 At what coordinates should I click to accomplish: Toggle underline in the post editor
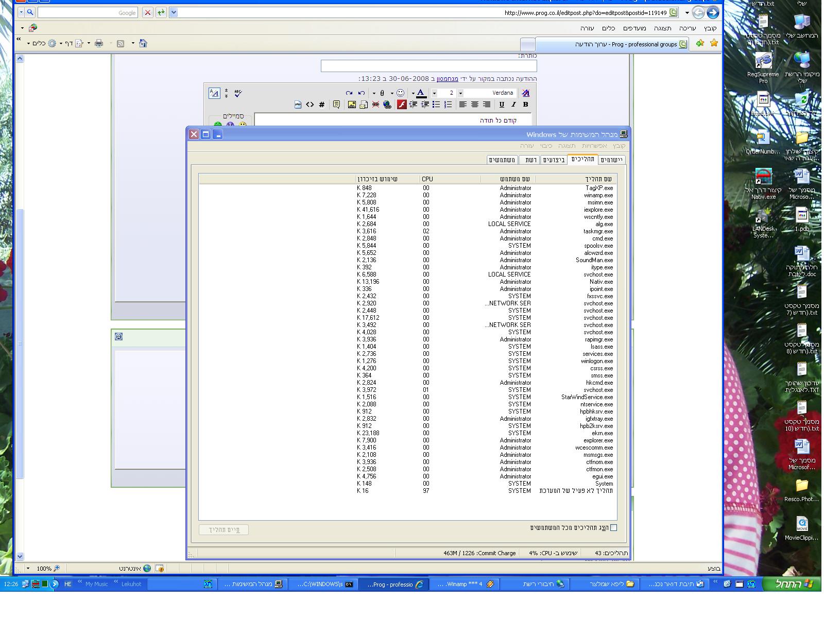[502, 105]
